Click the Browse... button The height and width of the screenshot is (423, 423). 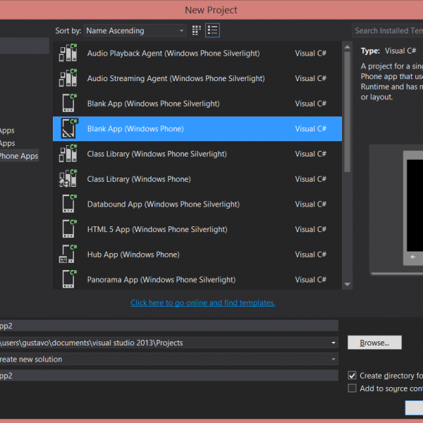pos(374,343)
